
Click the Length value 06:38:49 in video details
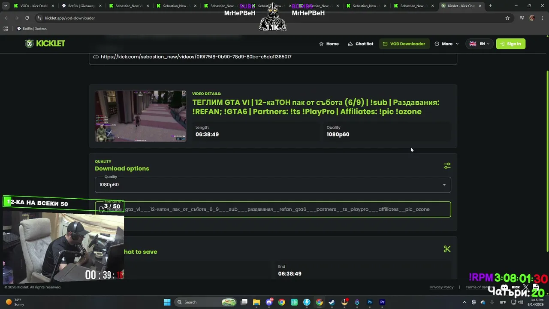click(207, 134)
